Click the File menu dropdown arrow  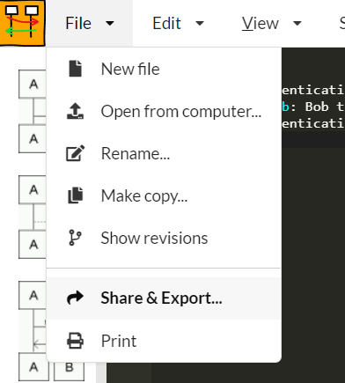pos(110,23)
